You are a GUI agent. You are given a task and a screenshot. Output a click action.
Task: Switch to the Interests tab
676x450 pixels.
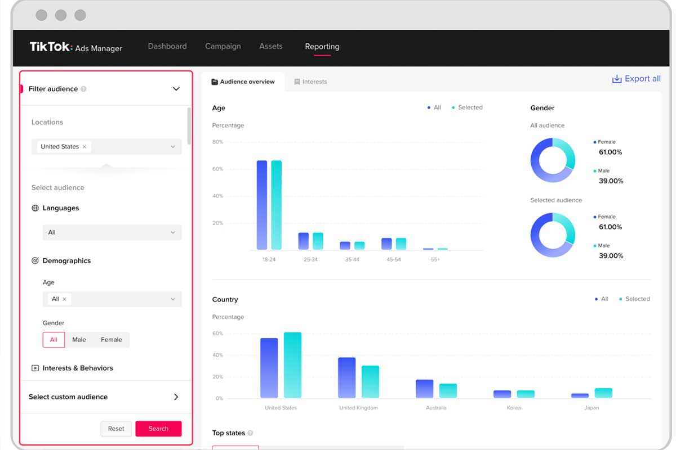[x=310, y=82]
